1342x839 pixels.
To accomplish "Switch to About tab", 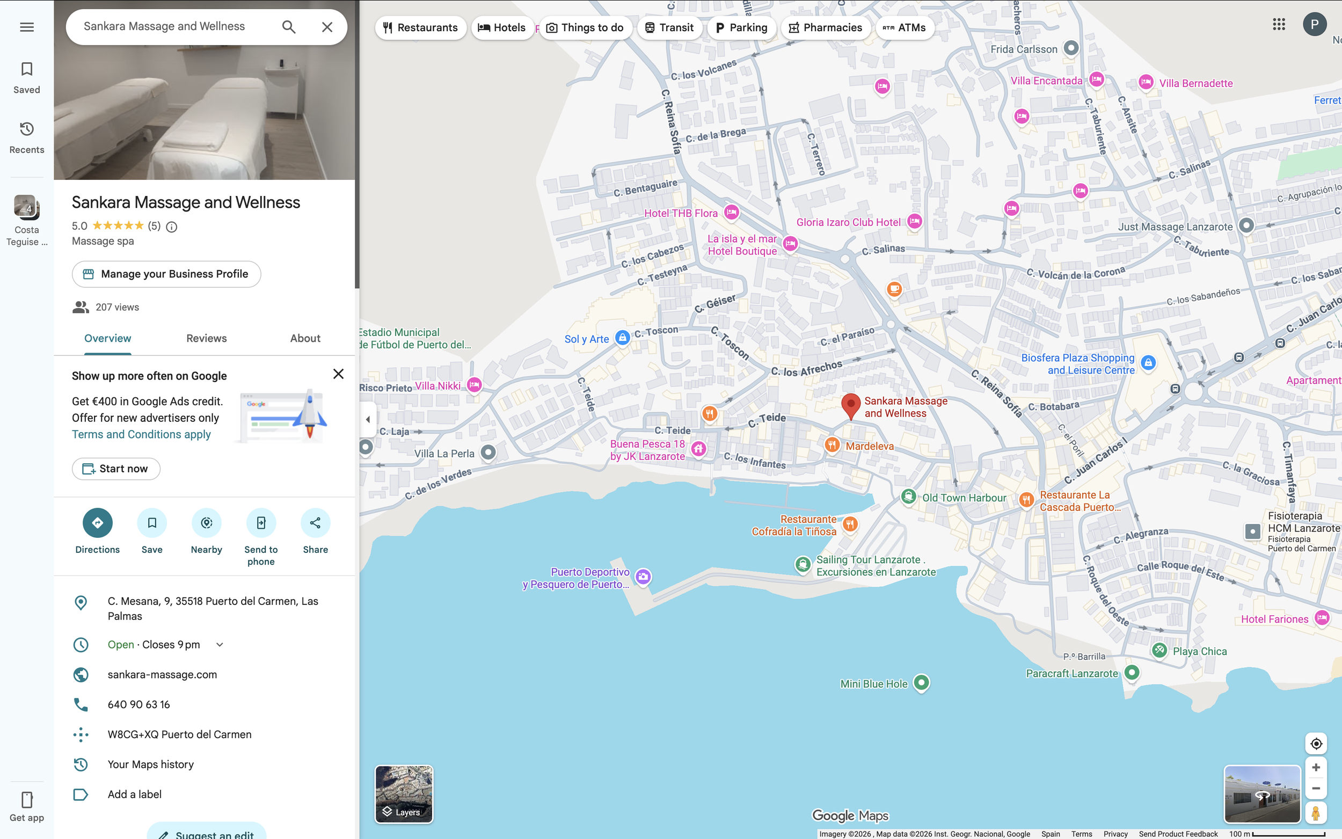I will click(x=305, y=339).
